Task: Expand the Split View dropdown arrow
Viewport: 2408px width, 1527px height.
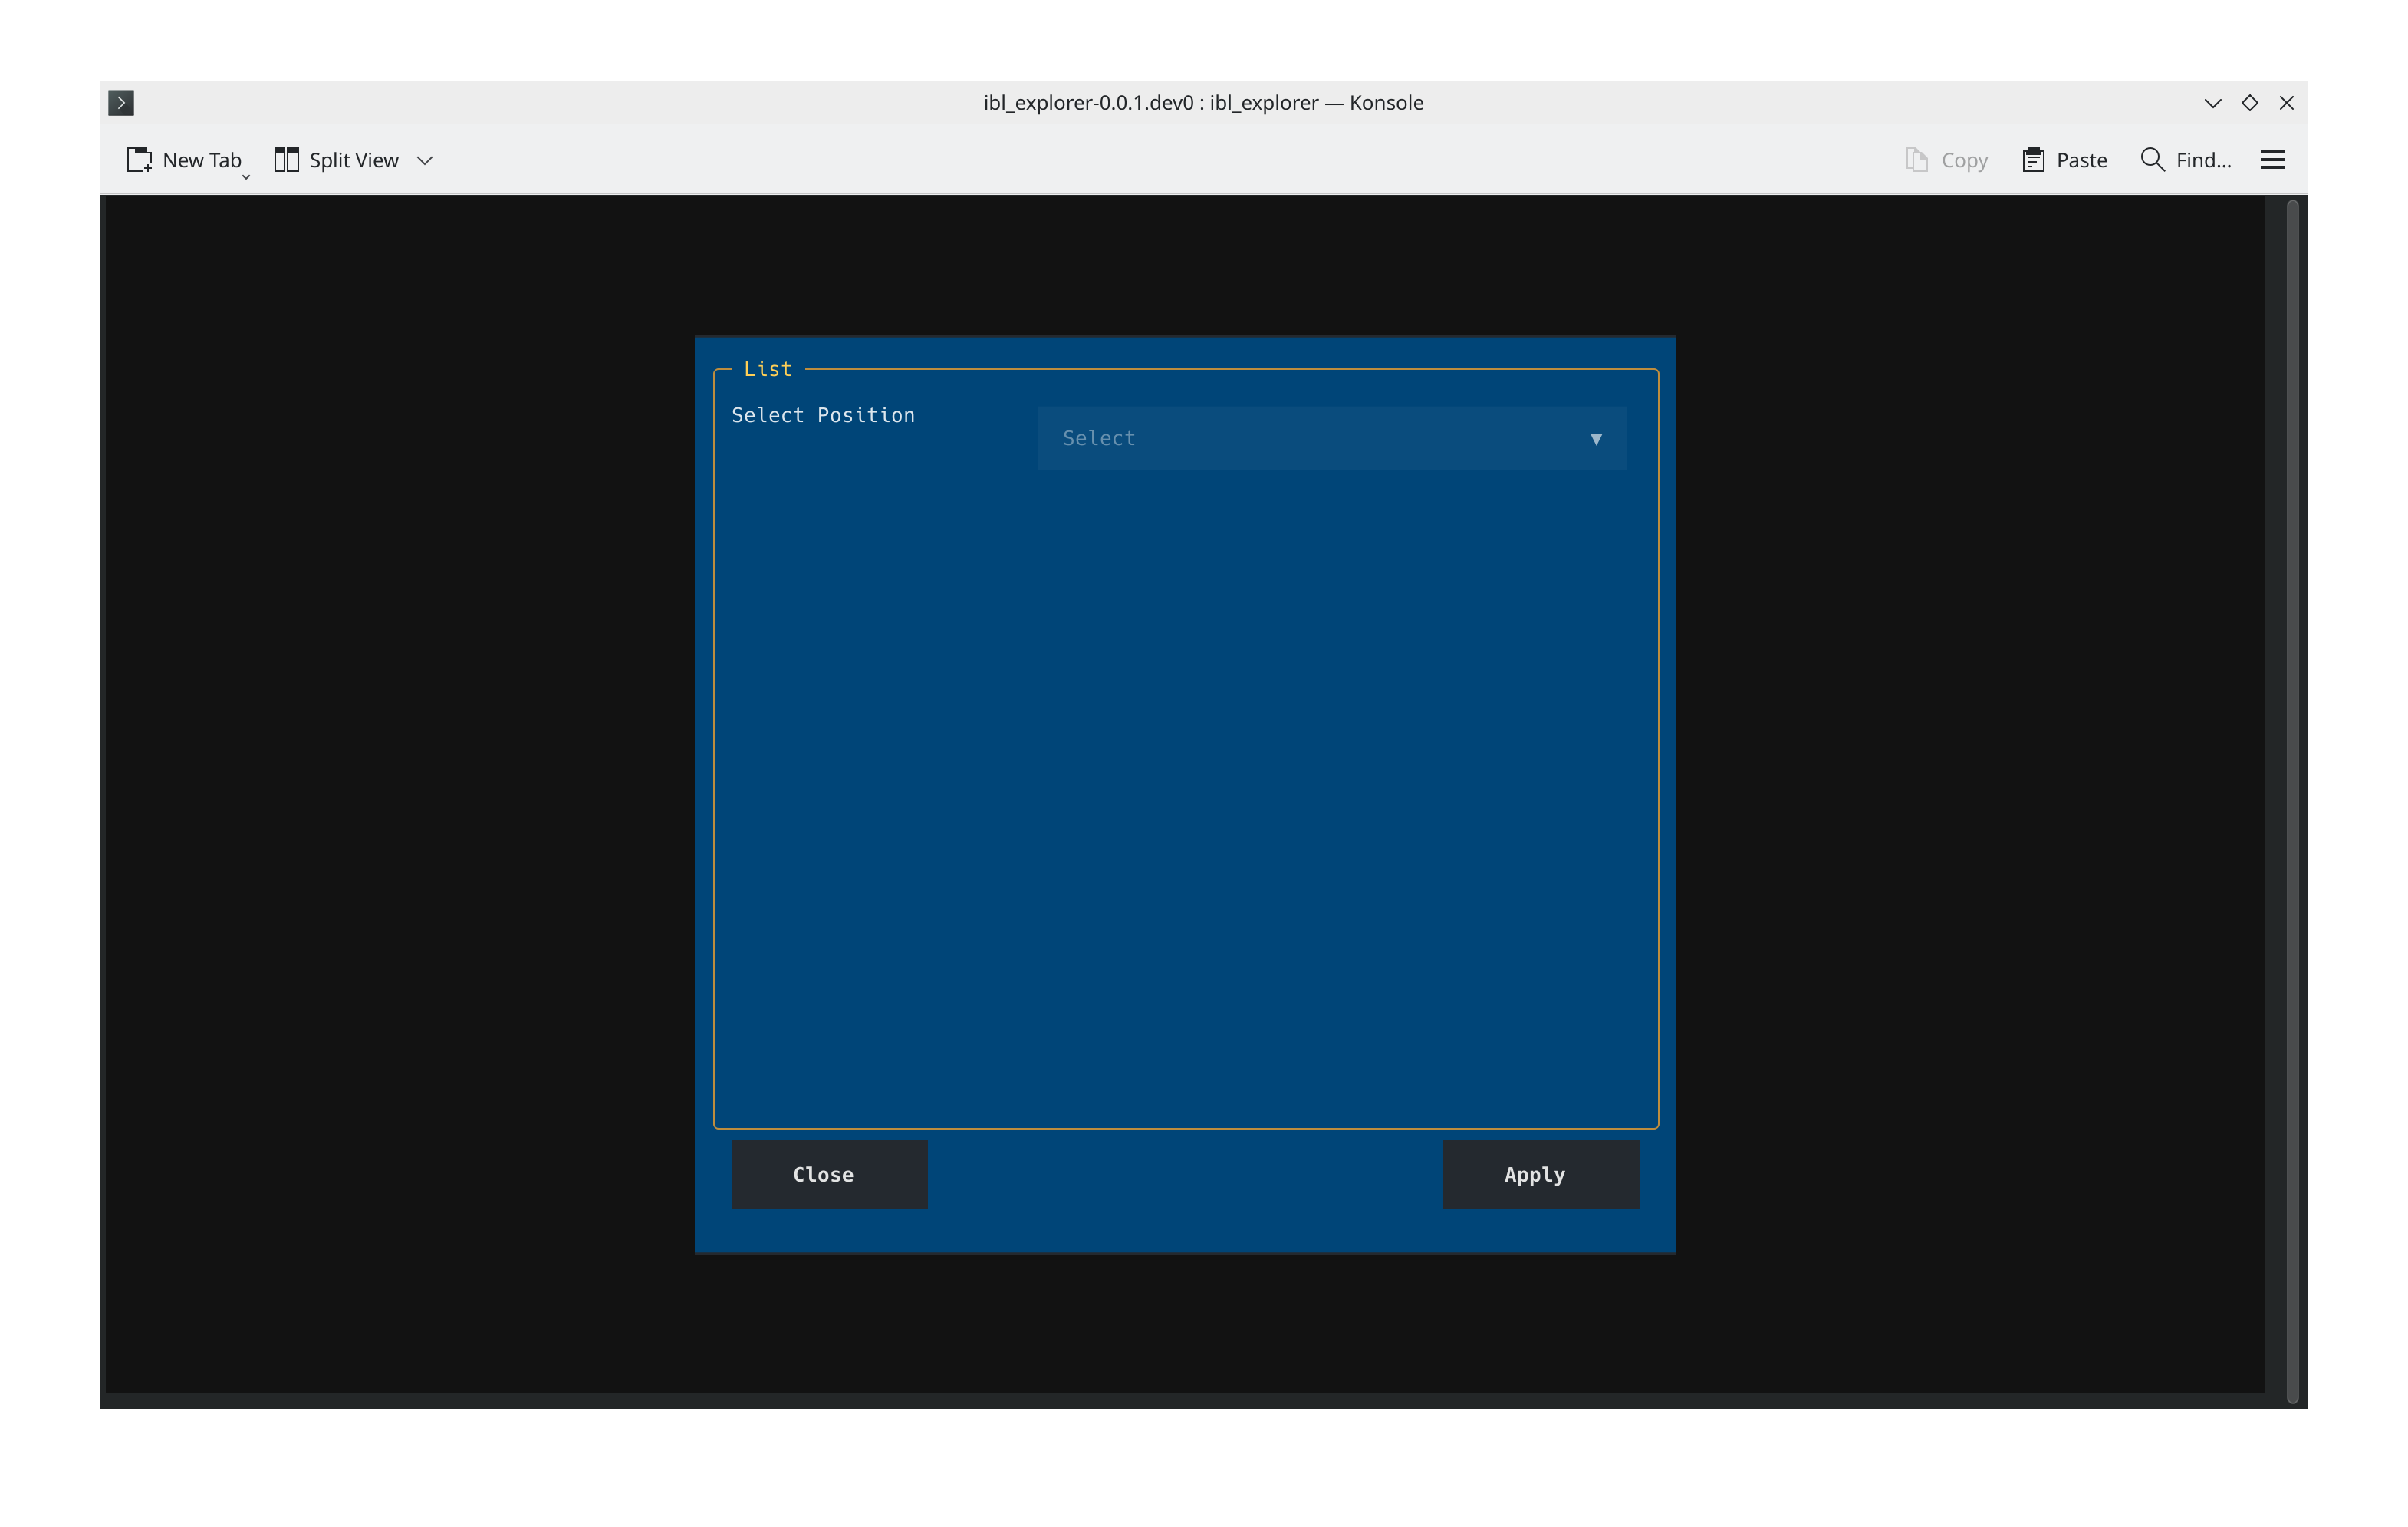Action: [425, 160]
